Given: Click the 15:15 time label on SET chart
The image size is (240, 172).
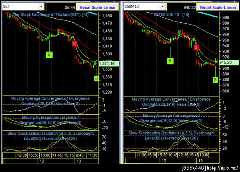Looking at the screenshot, I should [x=69, y=155].
